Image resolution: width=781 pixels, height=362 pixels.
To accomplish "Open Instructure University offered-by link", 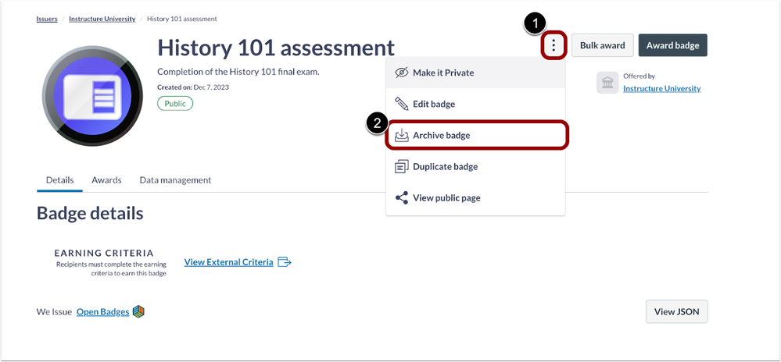I will (661, 88).
